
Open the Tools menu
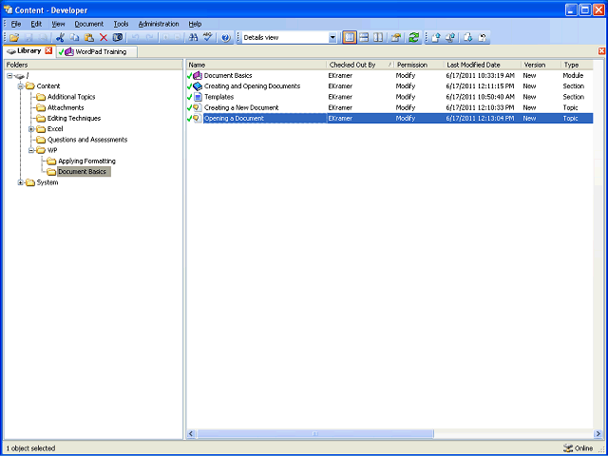pos(121,24)
